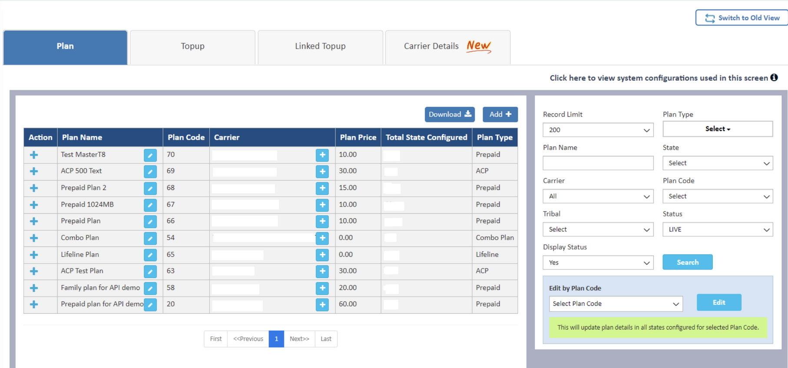Expand the ACP 500 Text row plus icon
Image resolution: width=788 pixels, height=368 pixels.
pyautogui.click(x=34, y=171)
